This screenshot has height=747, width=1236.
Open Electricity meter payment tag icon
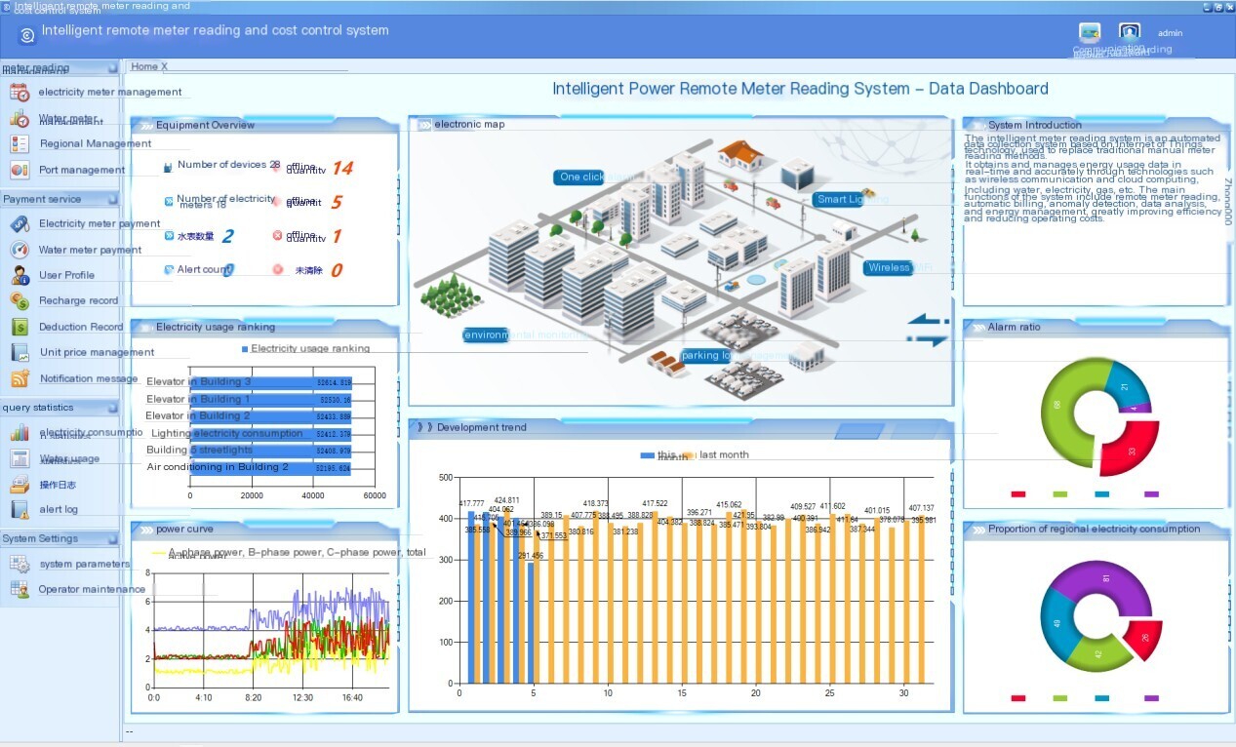[x=20, y=224]
